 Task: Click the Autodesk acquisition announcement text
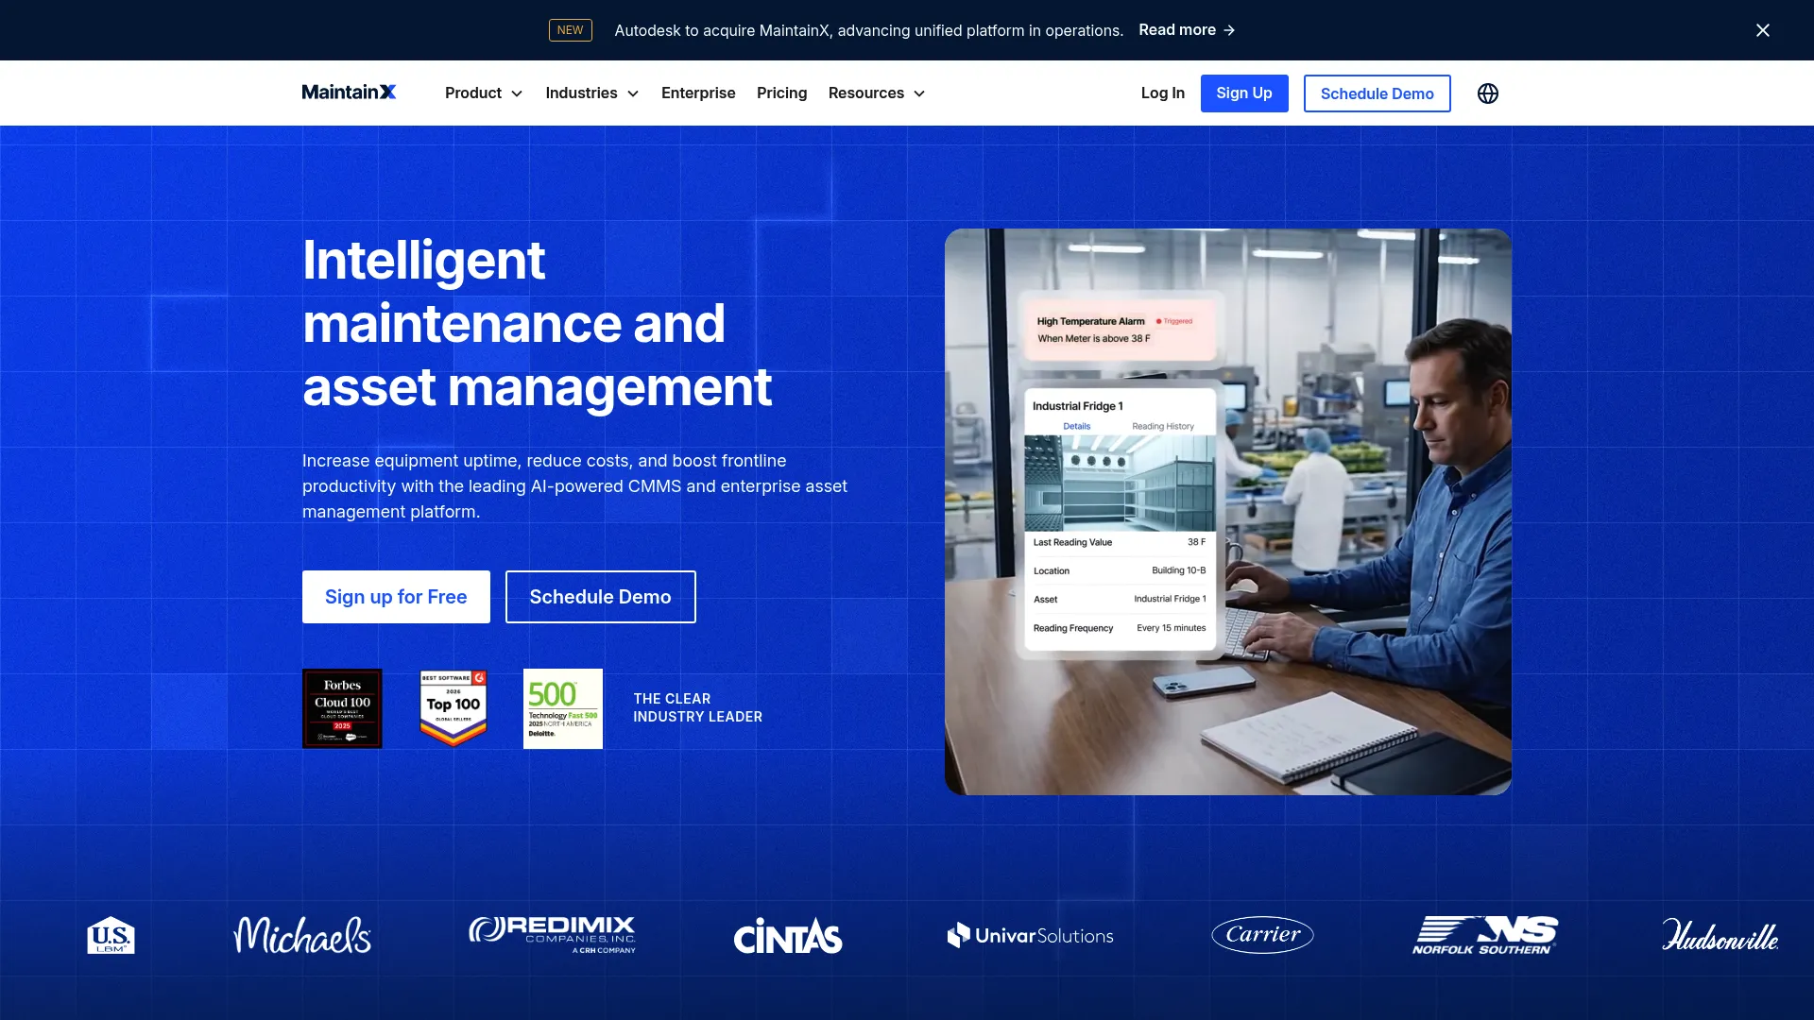pos(868,30)
